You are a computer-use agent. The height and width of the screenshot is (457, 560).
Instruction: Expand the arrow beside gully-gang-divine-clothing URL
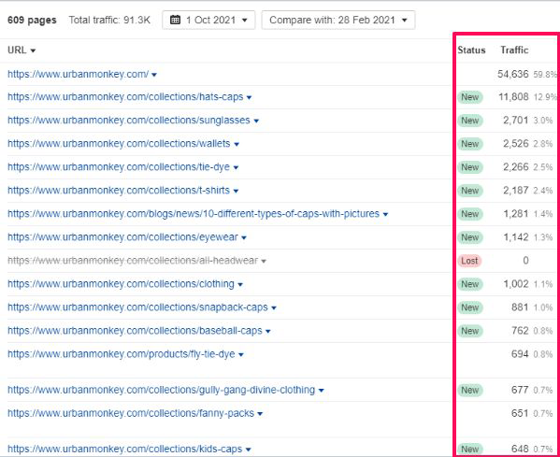[321, 391]
